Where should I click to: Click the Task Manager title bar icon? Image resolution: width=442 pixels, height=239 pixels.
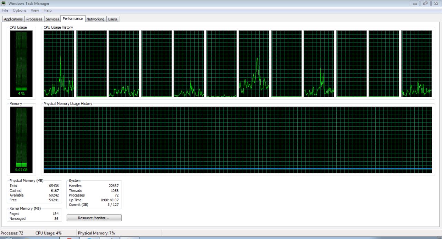tap(3, 3)
